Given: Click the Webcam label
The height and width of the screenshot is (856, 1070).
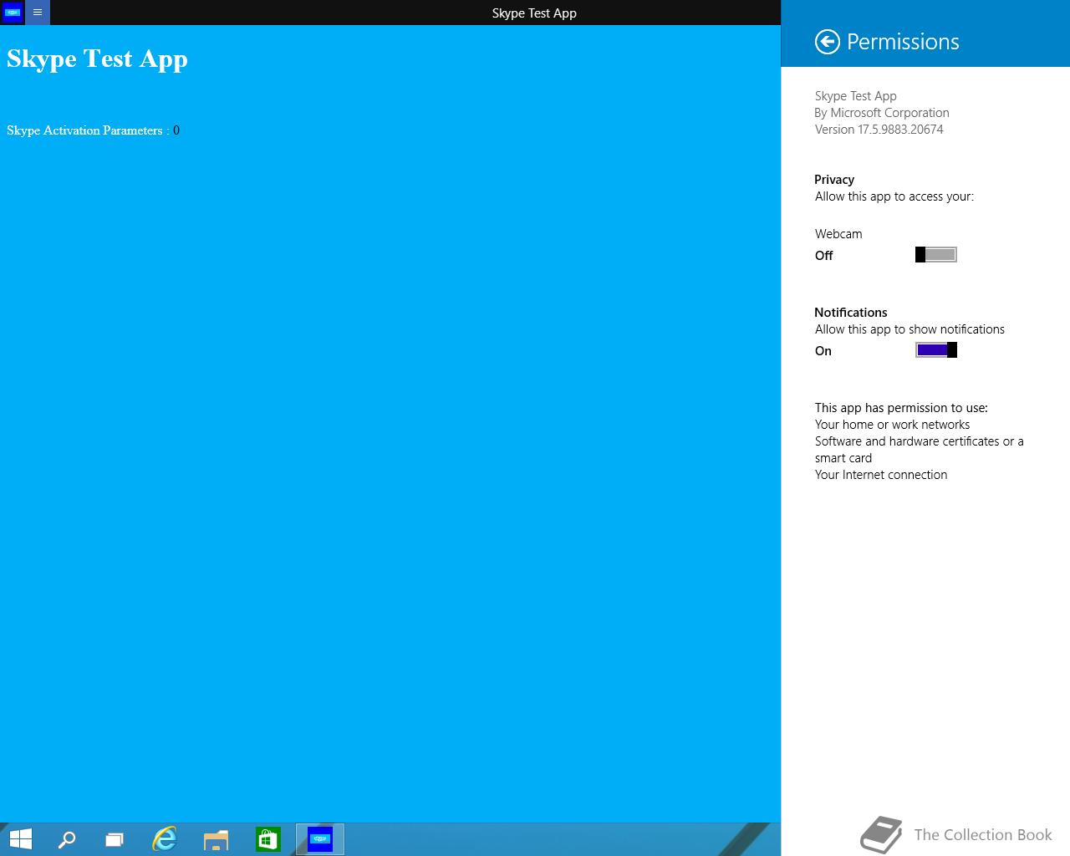Looking at the screenshot, I should (x=838, y=234).
